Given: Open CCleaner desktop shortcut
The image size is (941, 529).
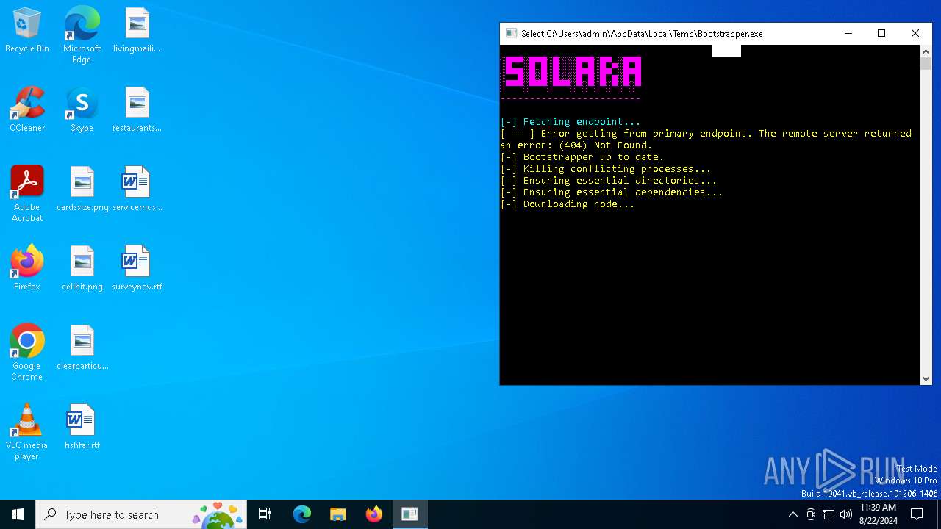Looking at the screenshot, I should tap(27, 110).
